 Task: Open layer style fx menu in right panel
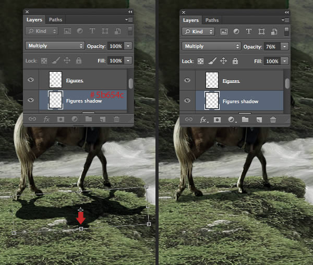203,120
